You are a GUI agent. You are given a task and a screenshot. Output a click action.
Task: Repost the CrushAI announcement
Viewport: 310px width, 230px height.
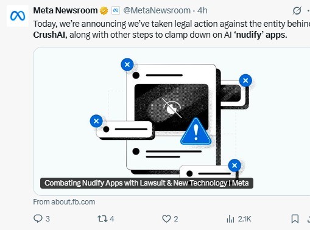point(102,219)
